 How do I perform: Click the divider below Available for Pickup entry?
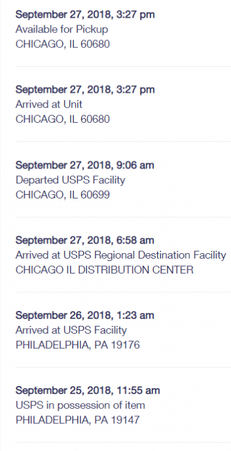pyautogui.click(x=123, y=66)
